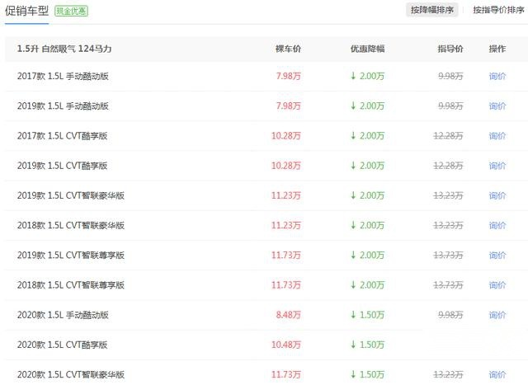Select struck-through 12.28万 guide price of 2017款 CVT酷享版

click(448, 136)
